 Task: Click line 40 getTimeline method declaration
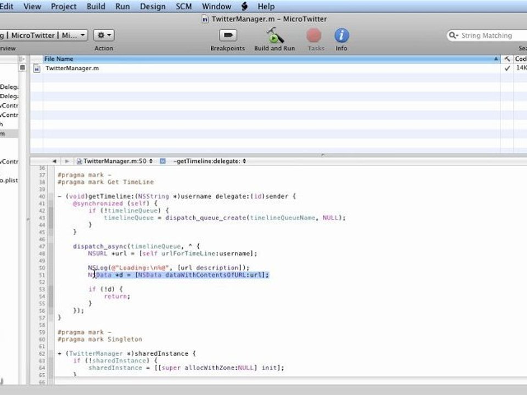pyautogui.click(x=177, y=196)
